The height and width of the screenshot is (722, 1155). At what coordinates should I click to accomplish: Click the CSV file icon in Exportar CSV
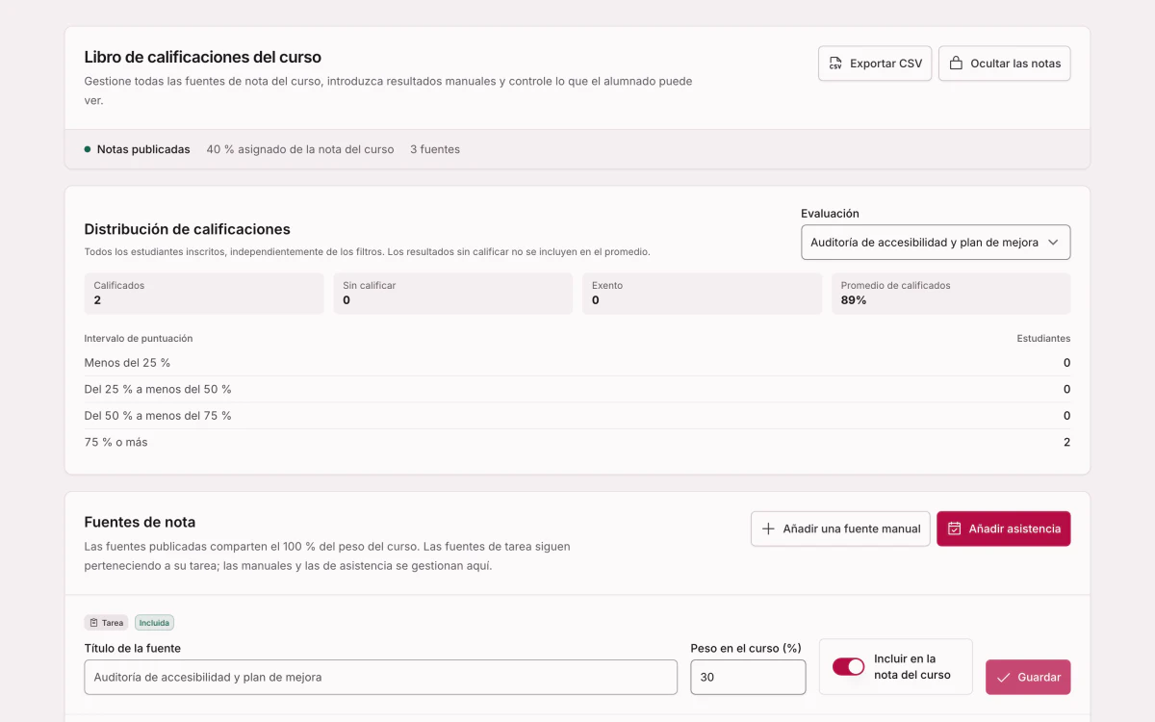point(835,64)
